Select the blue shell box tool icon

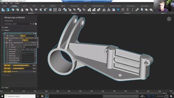[x=50, y=10]
